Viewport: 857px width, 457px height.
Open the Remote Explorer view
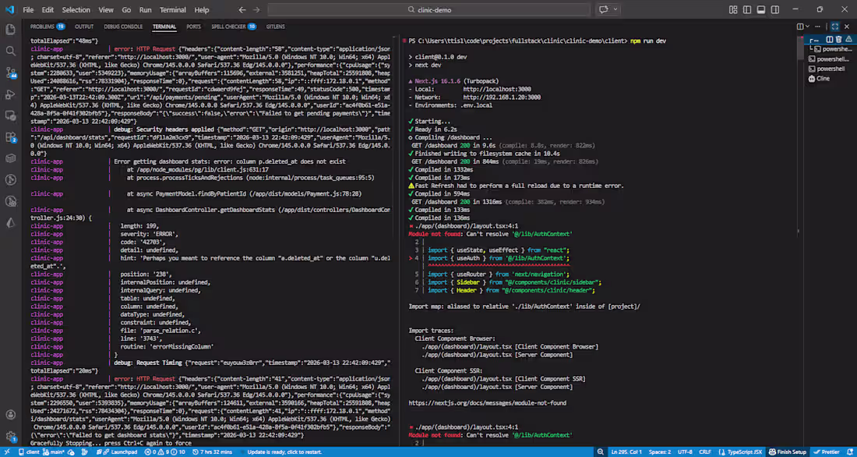(10, 115)
